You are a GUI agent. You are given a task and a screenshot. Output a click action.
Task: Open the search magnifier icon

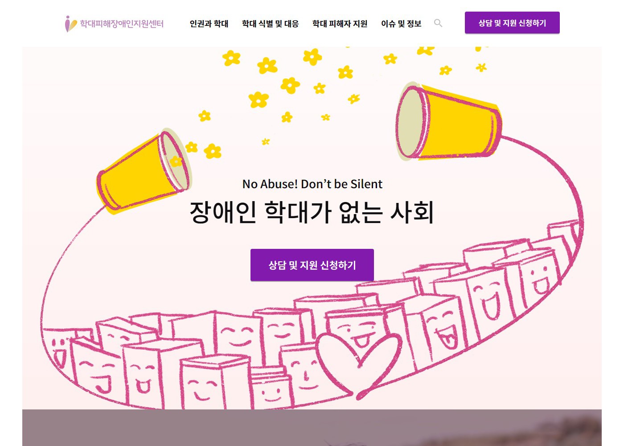[x=438, y=23]
